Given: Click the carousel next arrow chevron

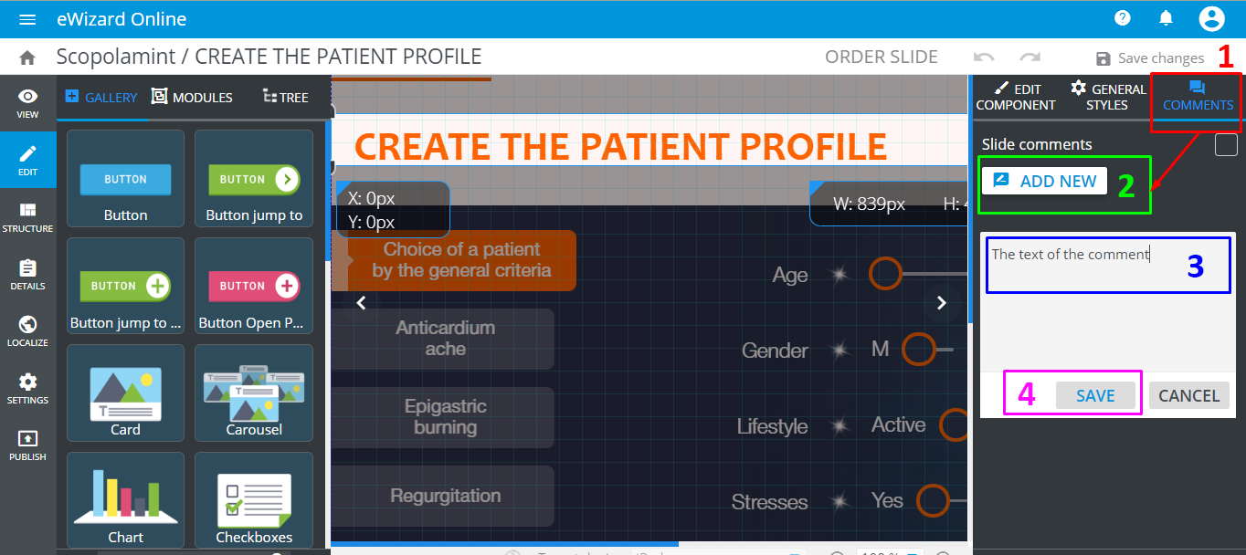Looking at the screenshot, I should pos(942,303).
